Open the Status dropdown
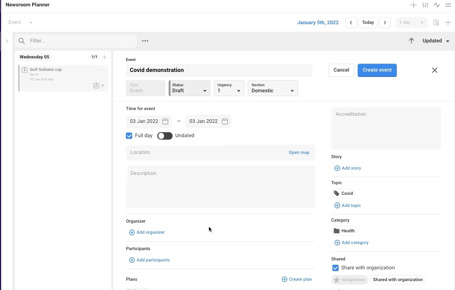Screen dimensions: 455x290 tap(189, 88)
